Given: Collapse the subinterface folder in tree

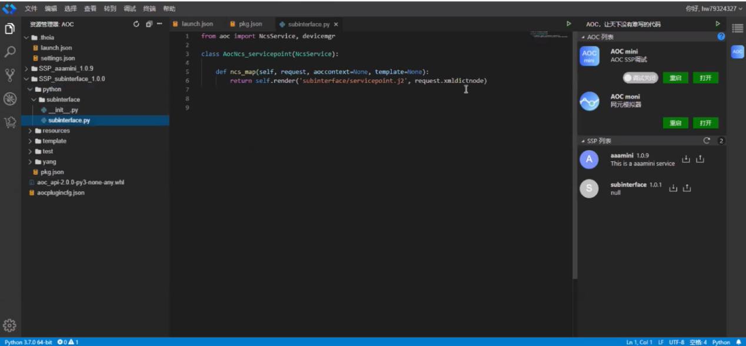Looking at the screenshot, I should pyautogui.click(x=34, y=99).
